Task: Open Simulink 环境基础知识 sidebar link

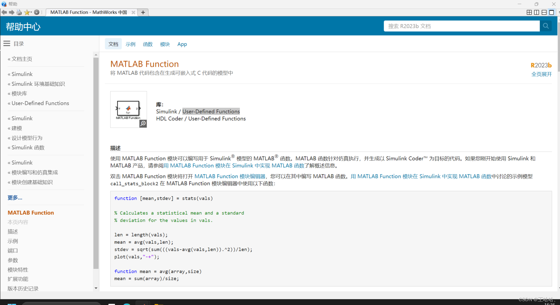Action: (x=38, y=84)
